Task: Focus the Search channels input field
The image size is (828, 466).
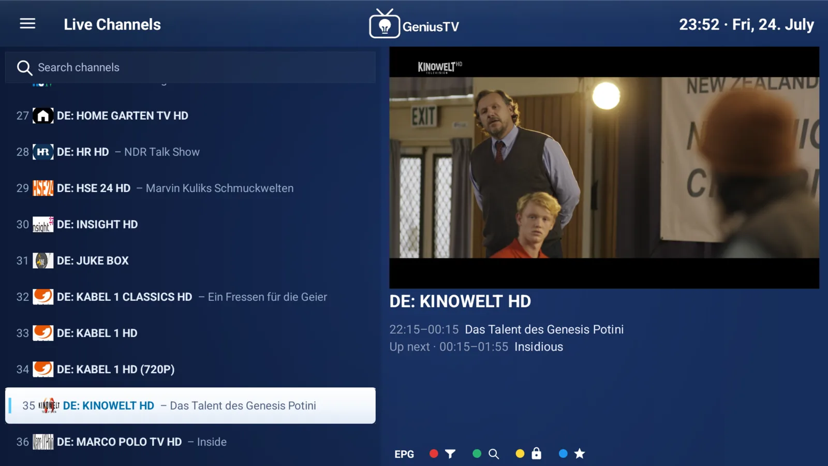Action: click(x=190, y=67)
